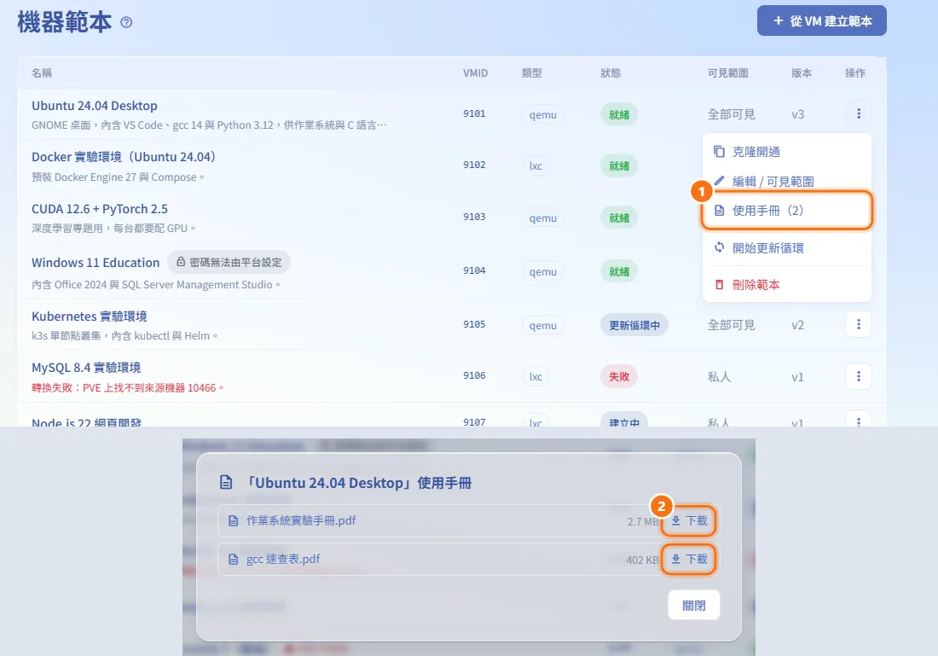Screen dimensions: 938x656
Task: Click the VMID column header
Action: pos(475,73)
